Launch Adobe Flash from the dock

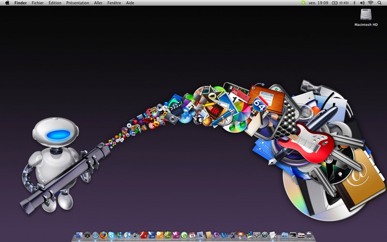pyautogui.click(x=144, y=235)
